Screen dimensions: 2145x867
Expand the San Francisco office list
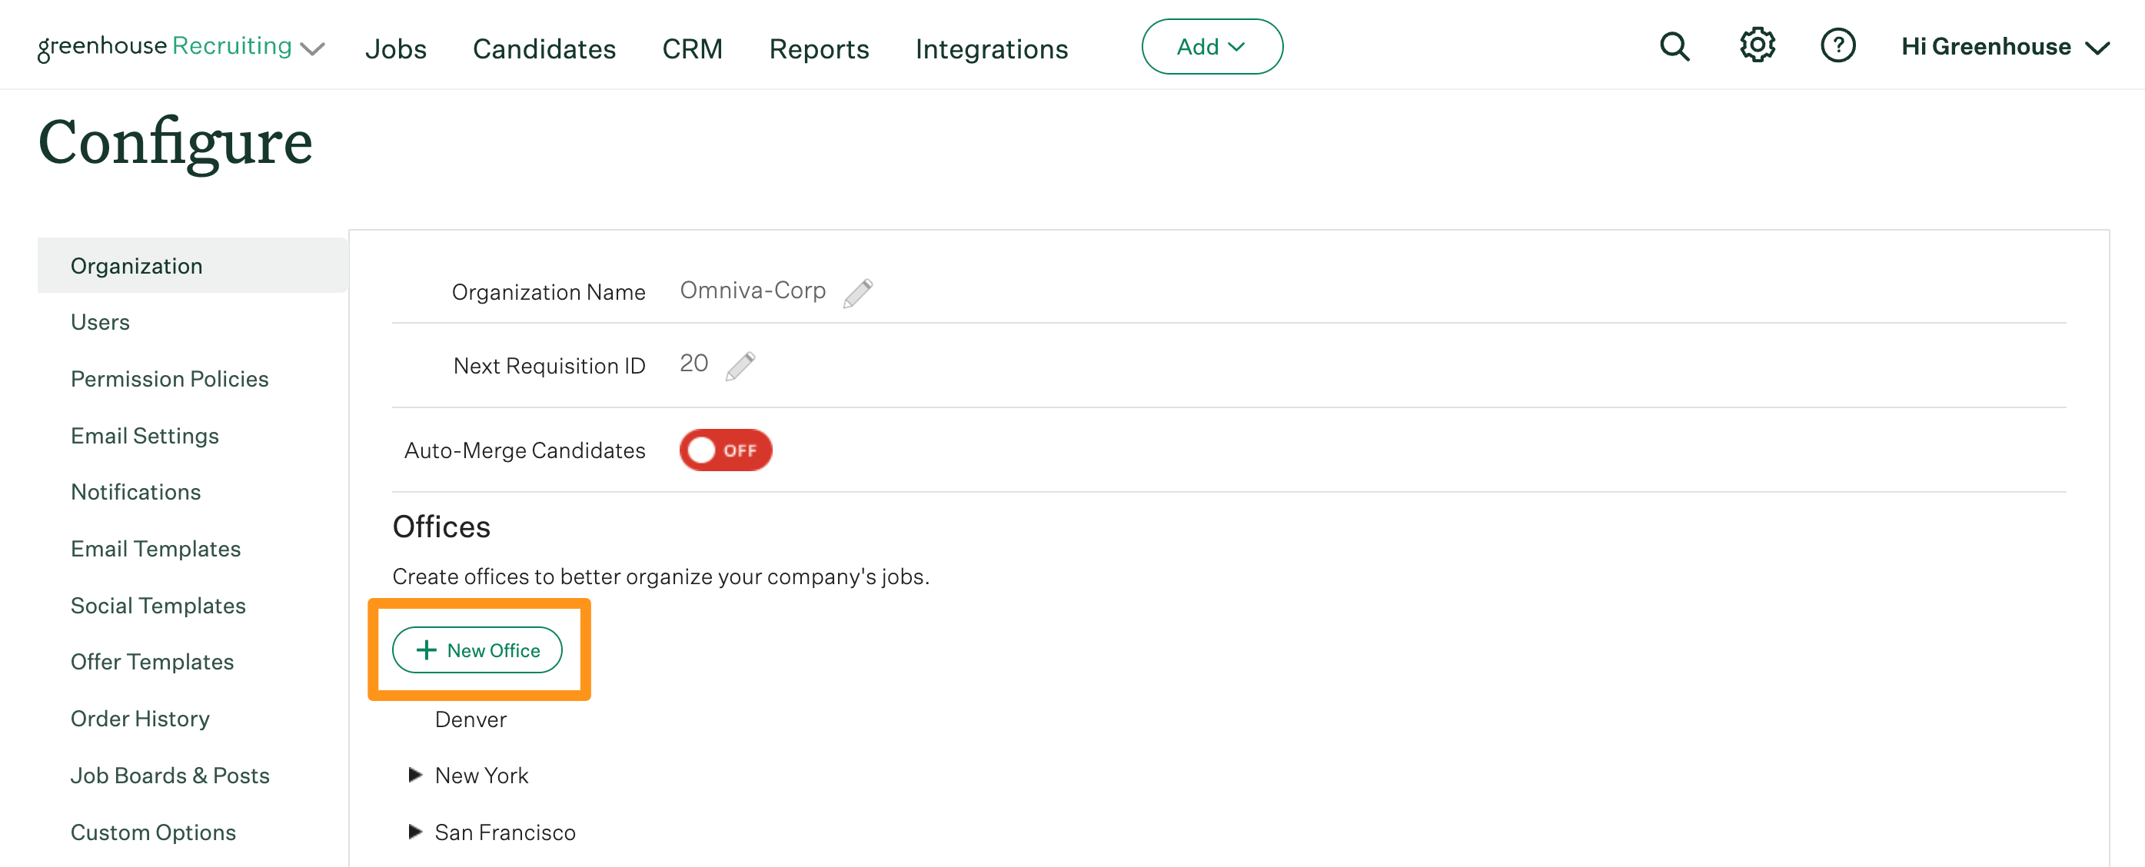(415, 831)
